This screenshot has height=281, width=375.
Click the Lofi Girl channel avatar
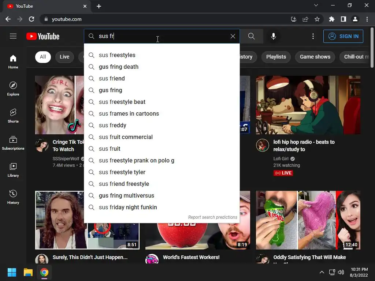coord(262,145)
